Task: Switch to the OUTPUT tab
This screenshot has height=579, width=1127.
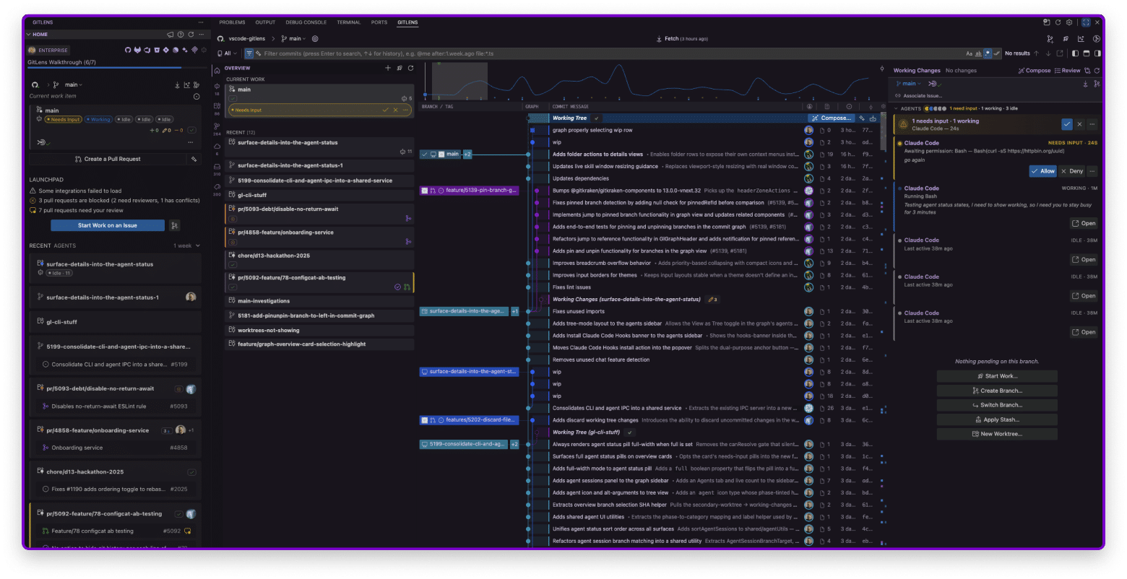Action: [265, 22]
